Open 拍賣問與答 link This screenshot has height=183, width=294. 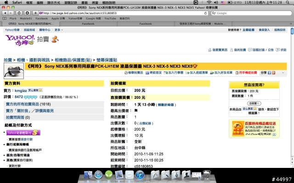15,117
